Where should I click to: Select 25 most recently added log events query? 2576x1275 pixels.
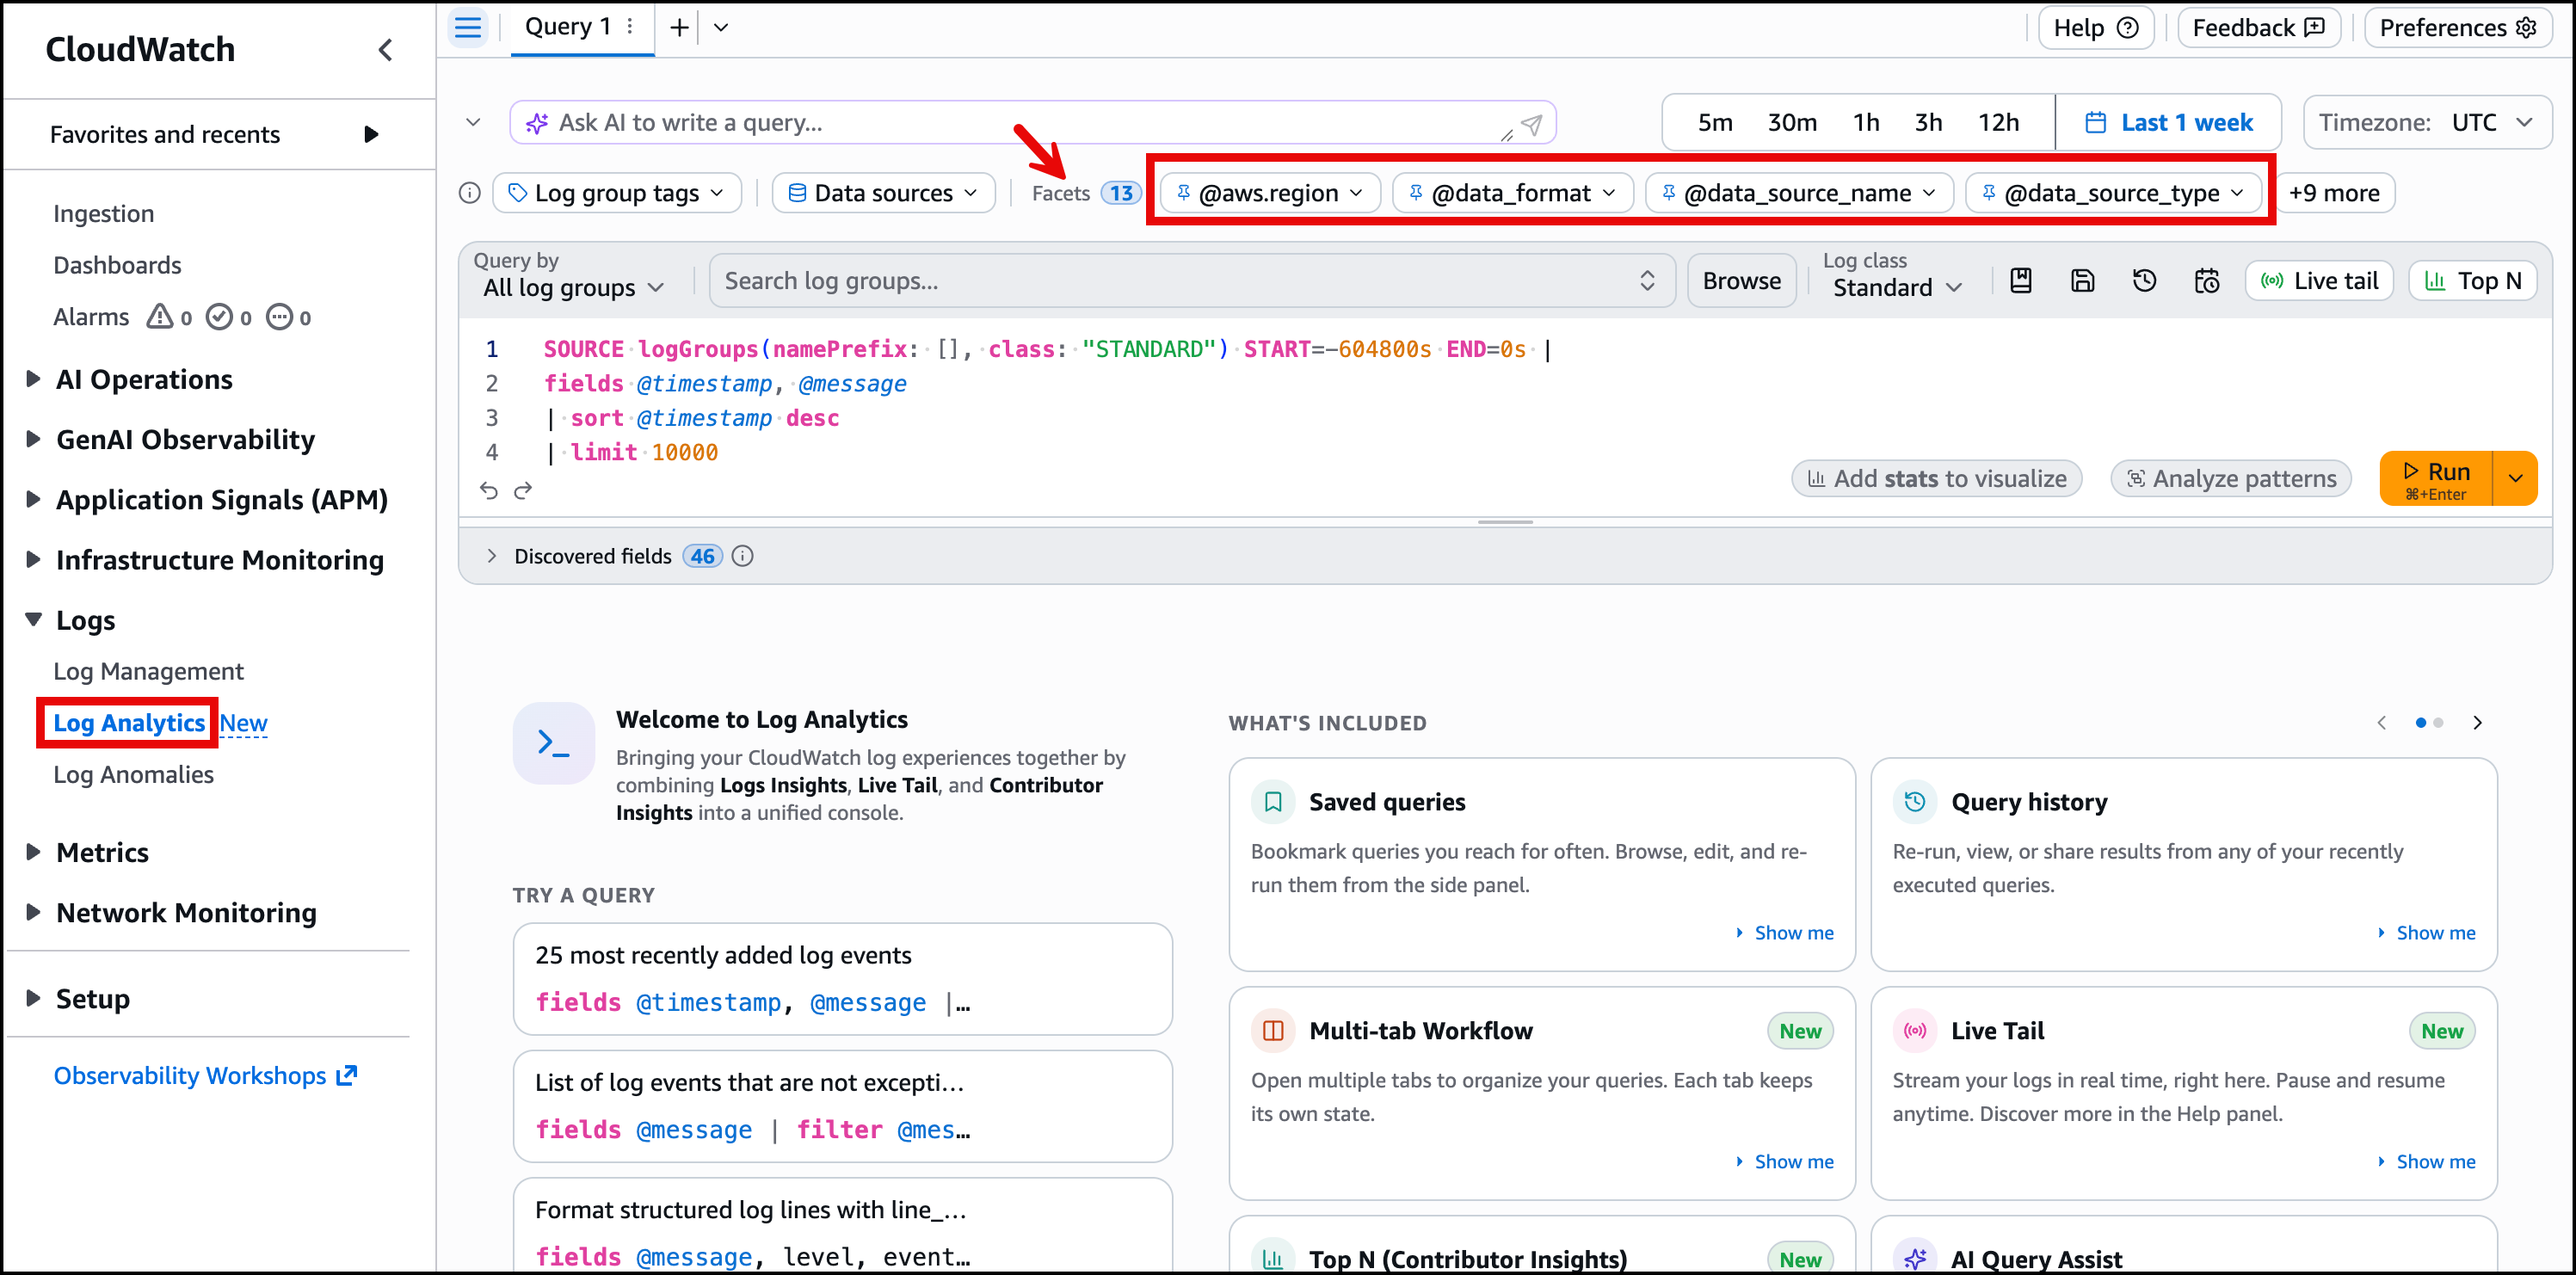click(842, 978)
